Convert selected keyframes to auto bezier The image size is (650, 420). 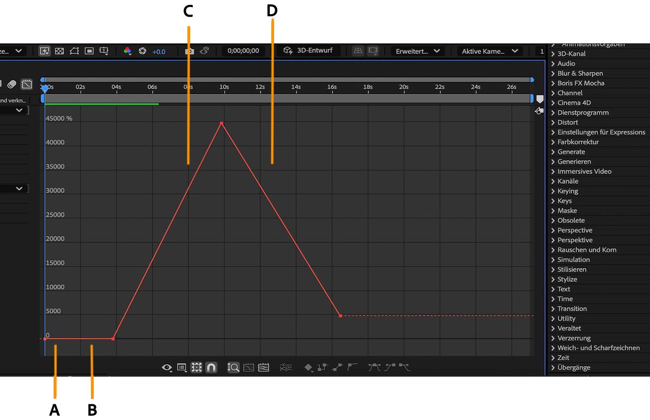click(353, 367)
